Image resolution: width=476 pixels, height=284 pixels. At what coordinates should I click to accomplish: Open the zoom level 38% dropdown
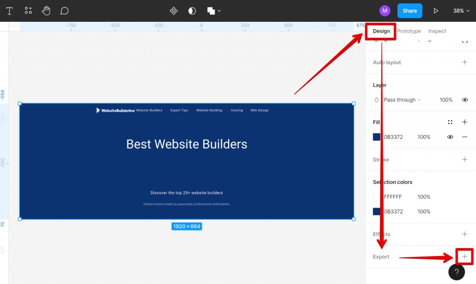click(462, 11)
